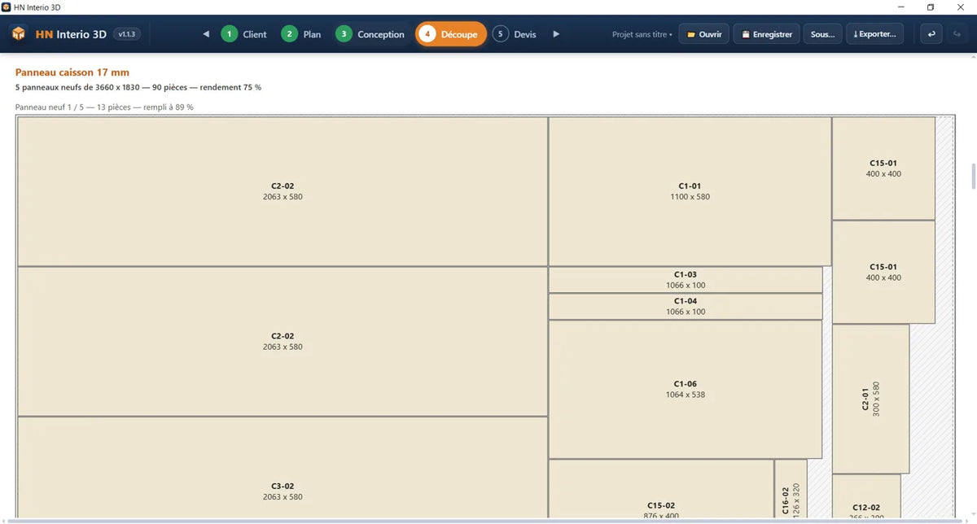Select piece C1-01 1100 x 580
Image resolution: width=977 pixels, height=524 pixels.
coord(690,191)
